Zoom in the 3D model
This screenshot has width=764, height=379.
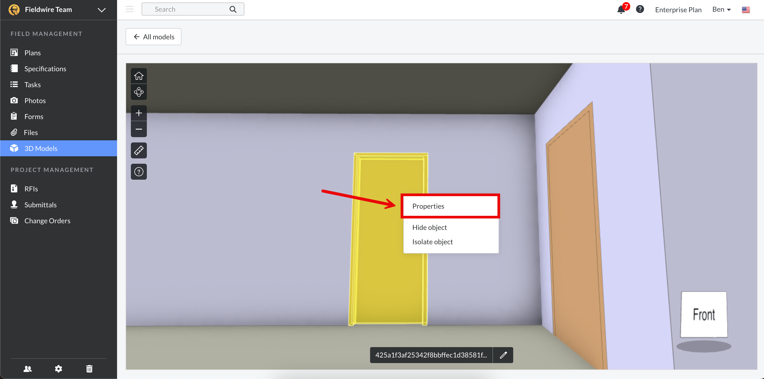tap(139, 113)
